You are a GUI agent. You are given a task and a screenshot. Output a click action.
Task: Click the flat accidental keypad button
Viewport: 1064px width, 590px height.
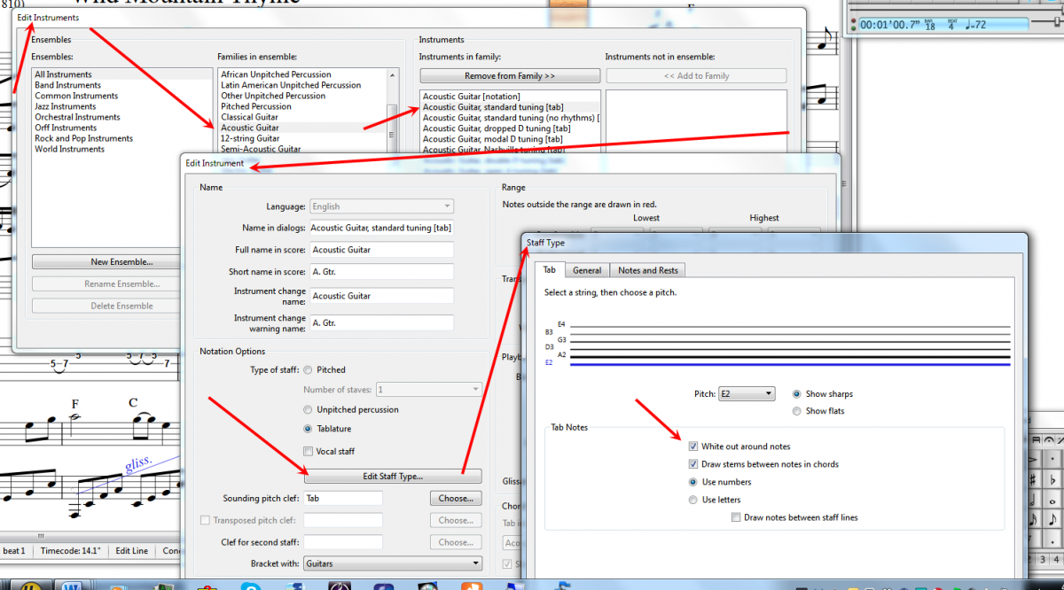[1053, 480]
